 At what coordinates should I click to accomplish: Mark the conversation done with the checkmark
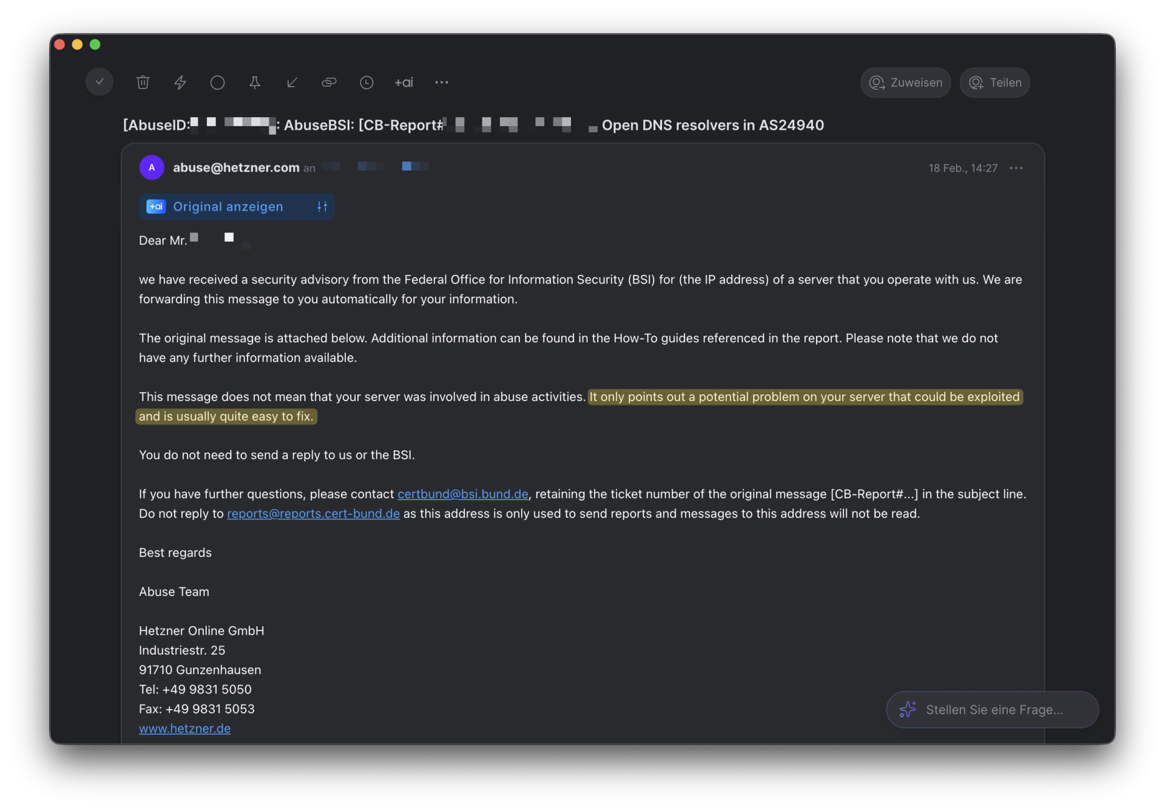[x=99, y=82]
